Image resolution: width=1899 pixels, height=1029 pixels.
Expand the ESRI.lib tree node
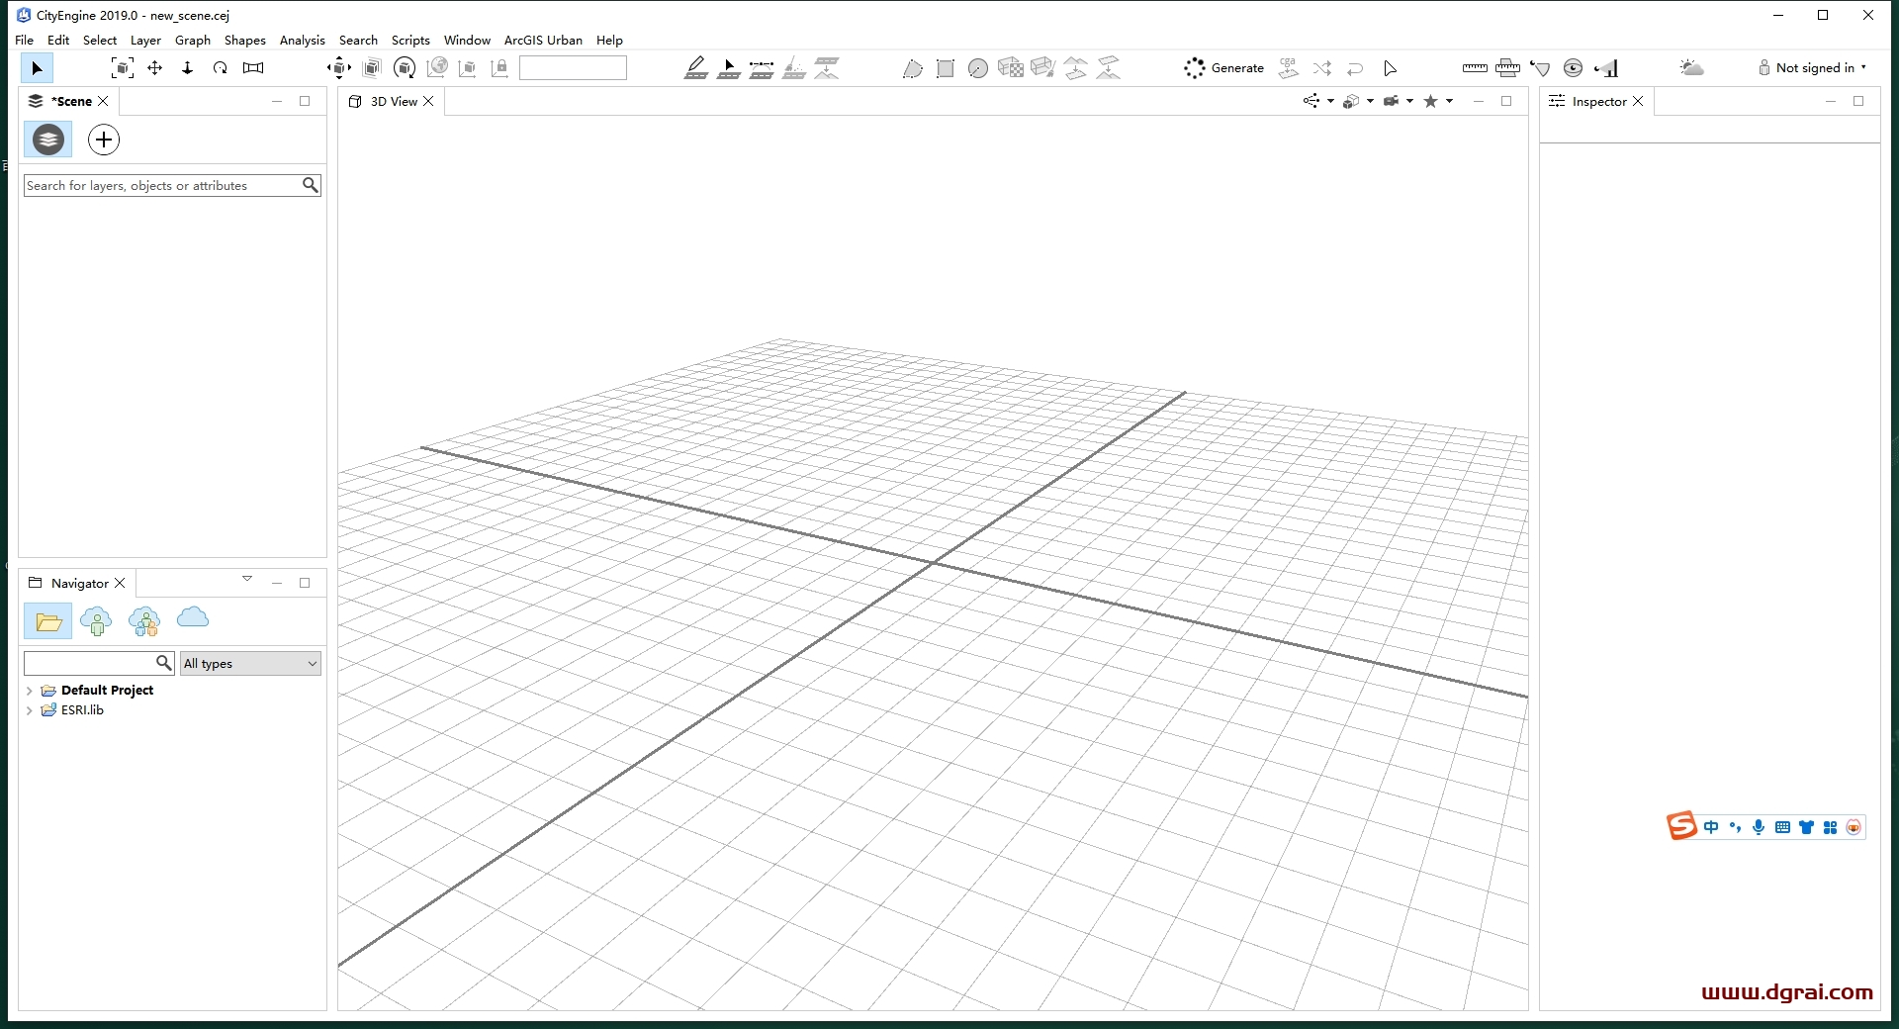30,710
